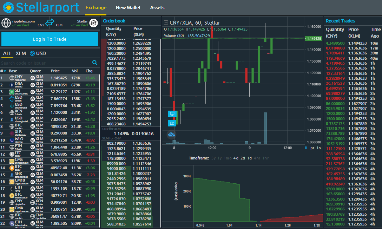Collapse the CNY/XLM chart legend
This screenshot has height=229, width=382.
[x=166, y=22]
